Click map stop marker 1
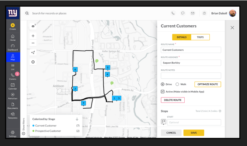This screenshot has width=247, height=146. (x=114, y=98)
